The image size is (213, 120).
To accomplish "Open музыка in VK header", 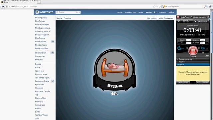I will [x=149, y=12].
